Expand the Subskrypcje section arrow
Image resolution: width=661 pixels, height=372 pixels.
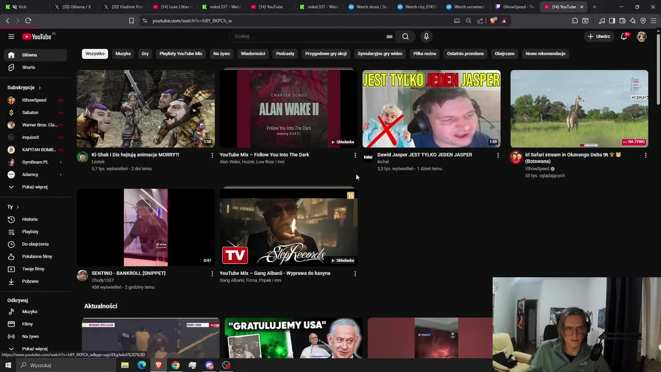[x=39, y=88]
